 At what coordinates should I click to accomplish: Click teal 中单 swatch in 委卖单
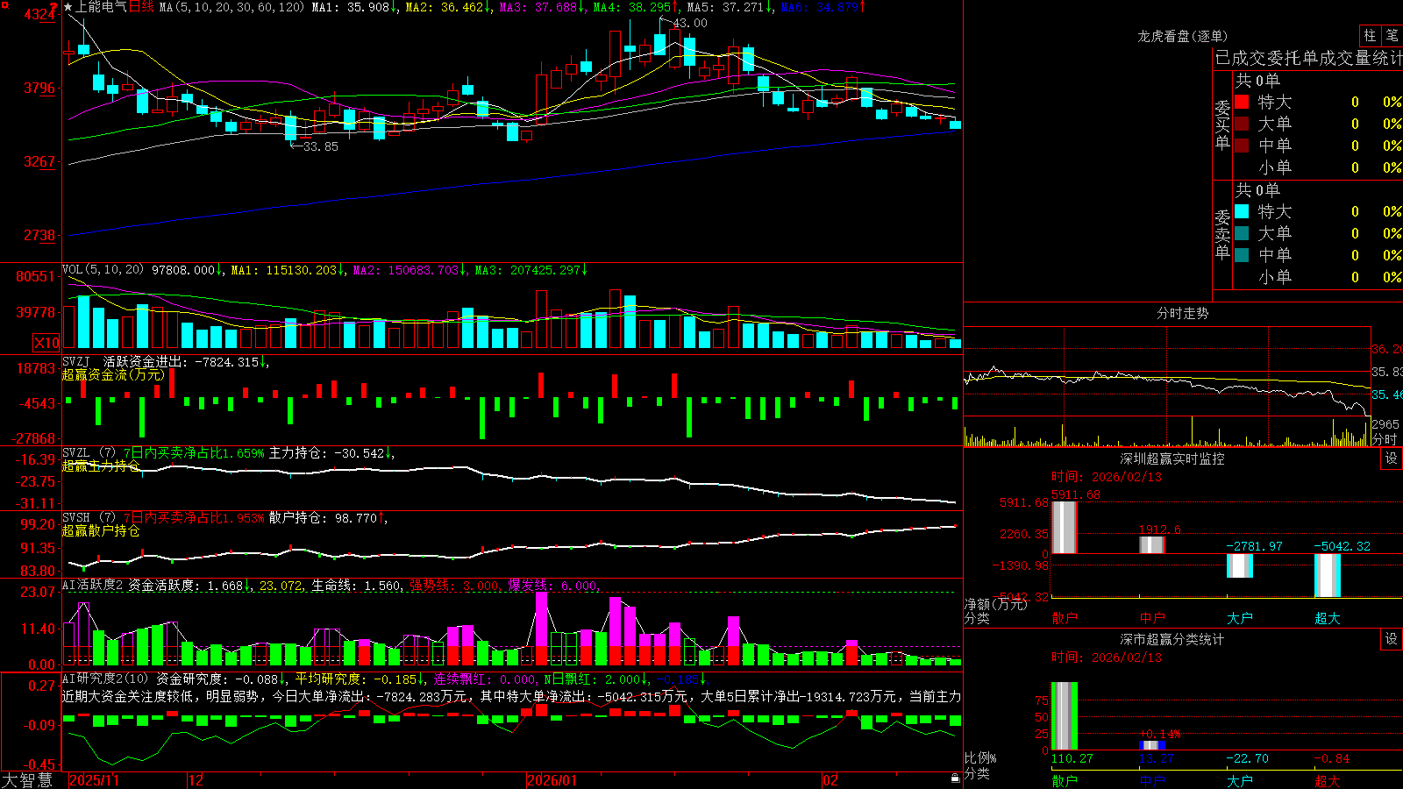(1242, 255)
